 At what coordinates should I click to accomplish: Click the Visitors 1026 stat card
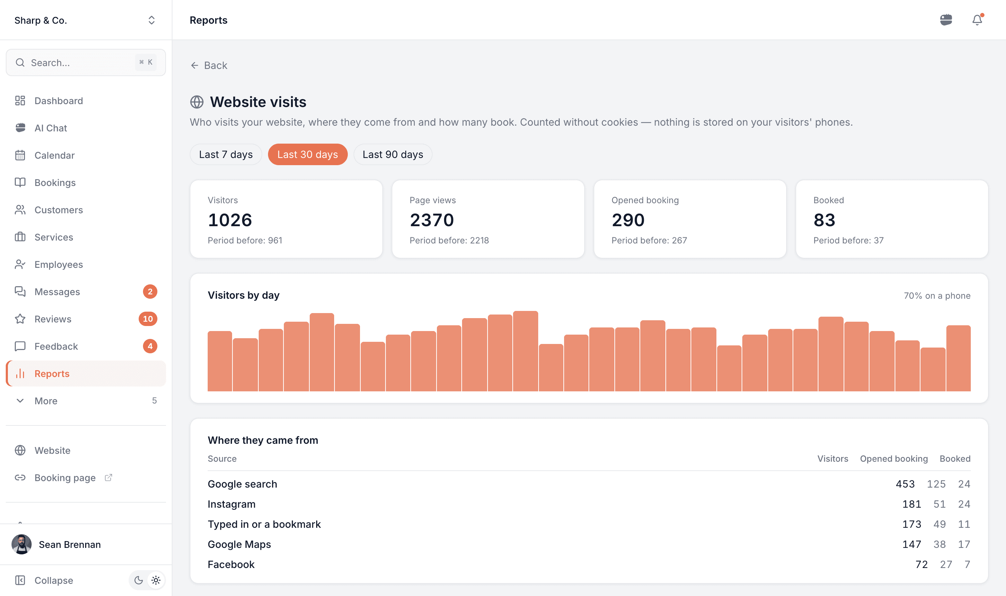286,219
